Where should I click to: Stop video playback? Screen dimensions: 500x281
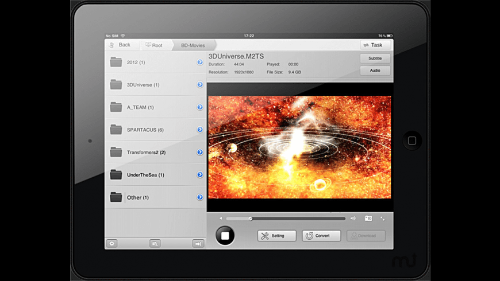[x=225, y=236]
